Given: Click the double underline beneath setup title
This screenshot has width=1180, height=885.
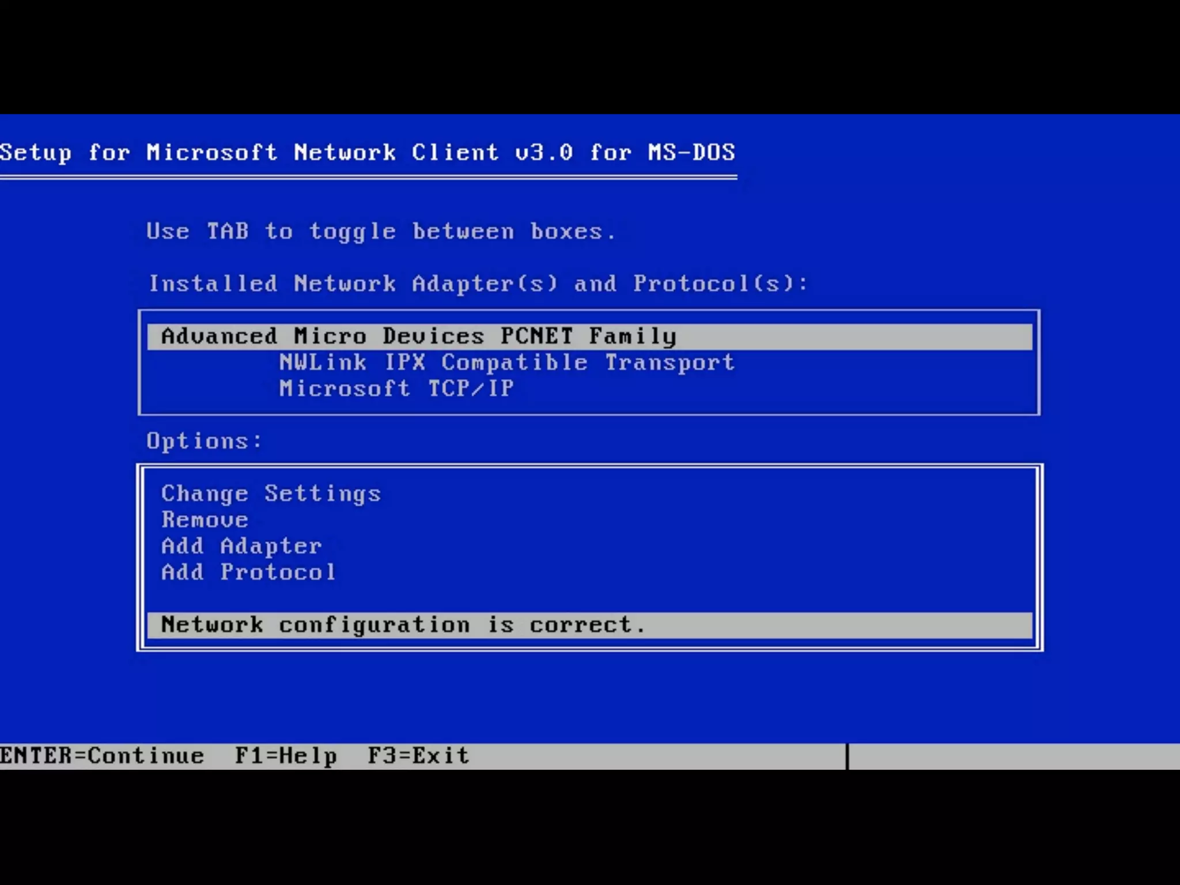Looking at the screenshot, I should [x=368, y=177].
